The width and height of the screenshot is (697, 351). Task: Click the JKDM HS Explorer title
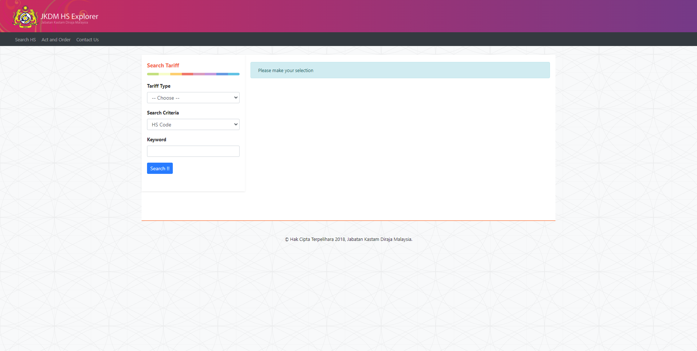tap(69, 16)
